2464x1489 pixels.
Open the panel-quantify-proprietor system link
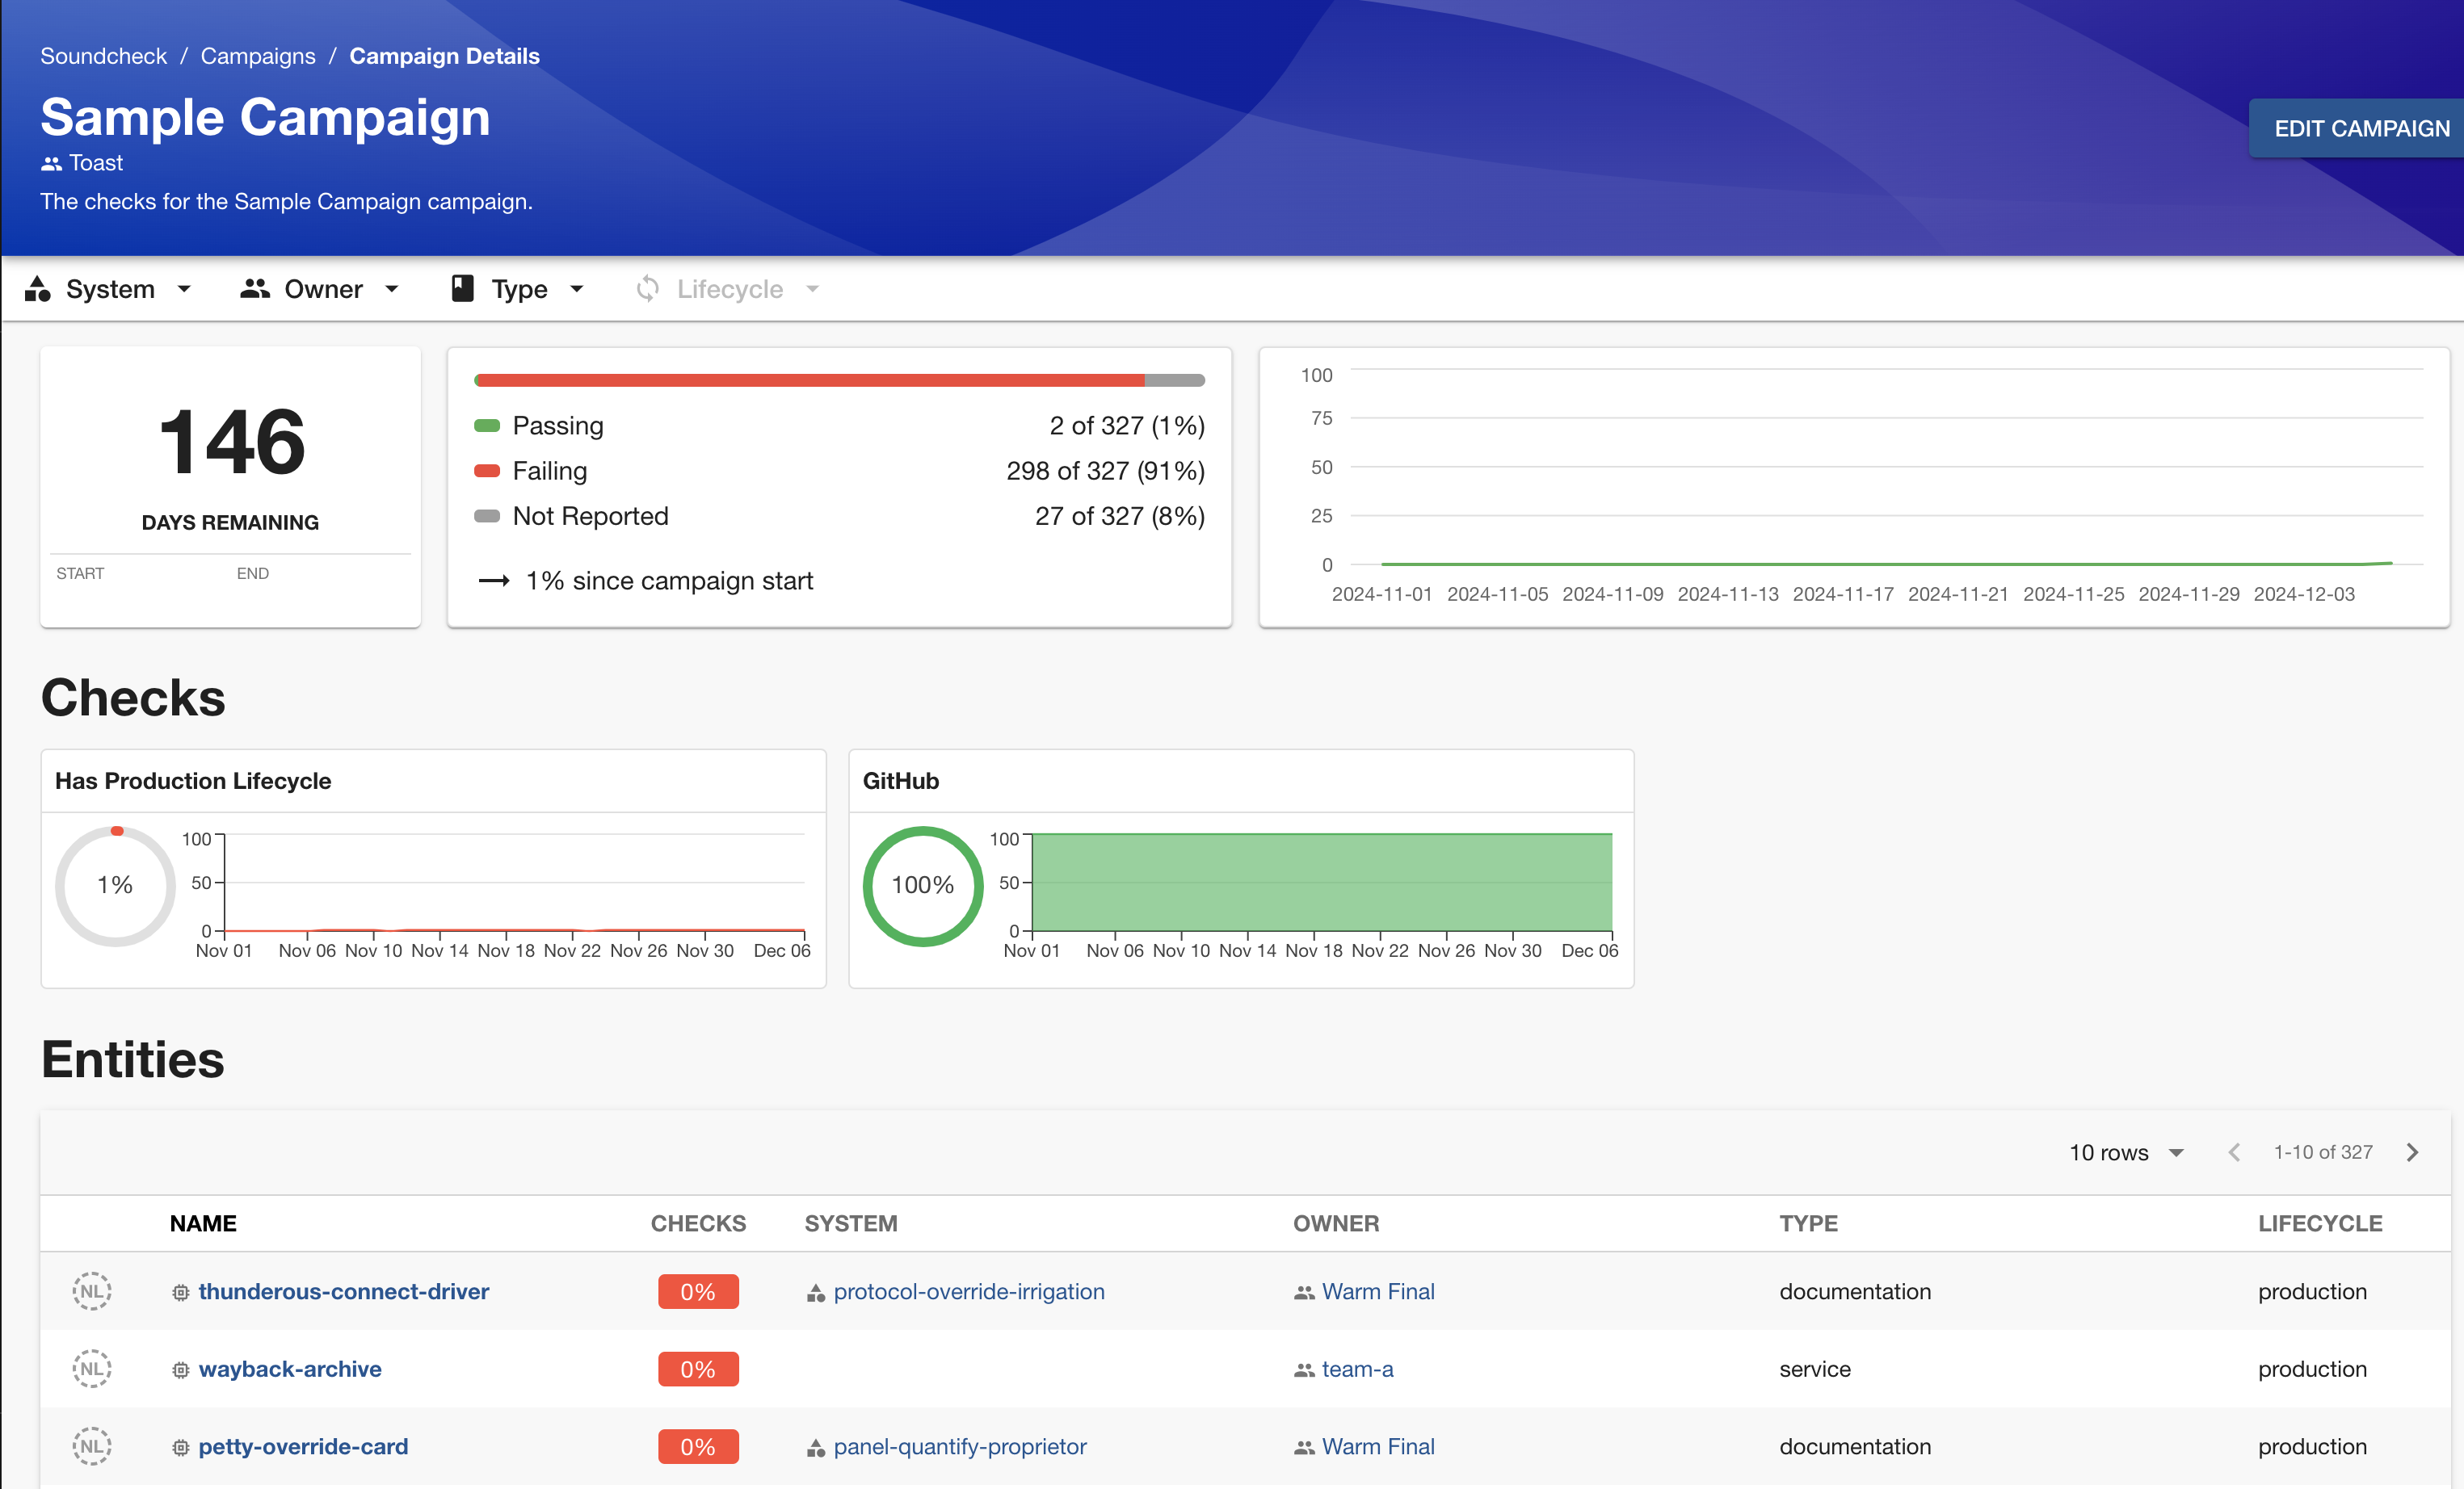click(960, 1446)
